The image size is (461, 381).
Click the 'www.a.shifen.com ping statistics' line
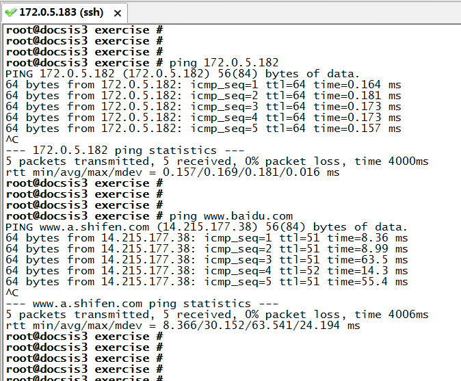point(142,304)
